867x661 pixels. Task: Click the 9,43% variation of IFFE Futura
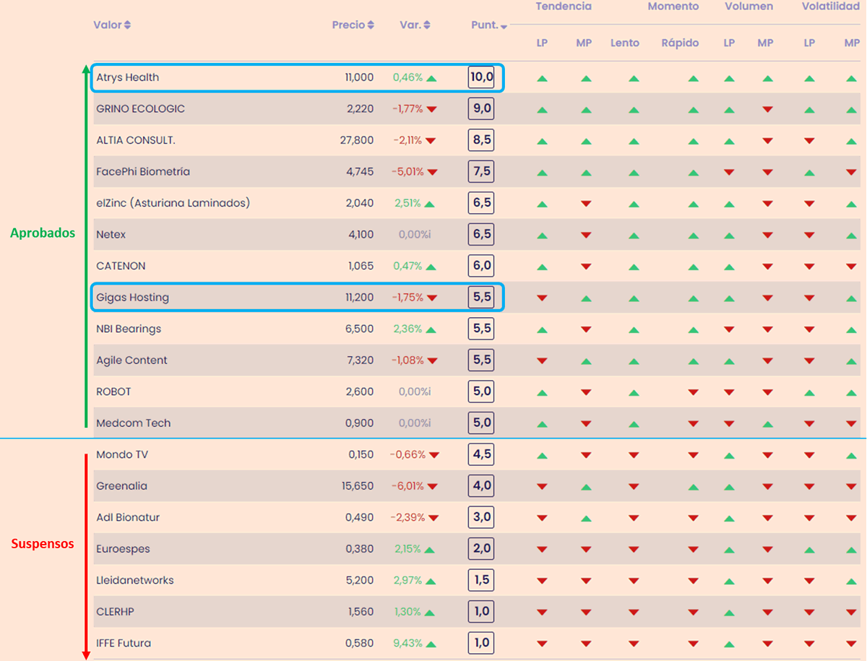coord(408,643)
